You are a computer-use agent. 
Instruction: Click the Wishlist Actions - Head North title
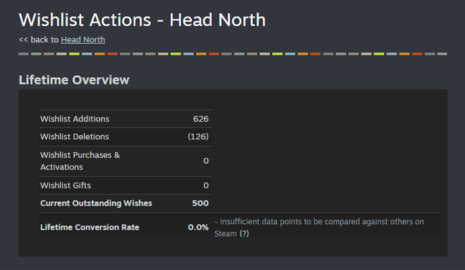tap(142, 20)
